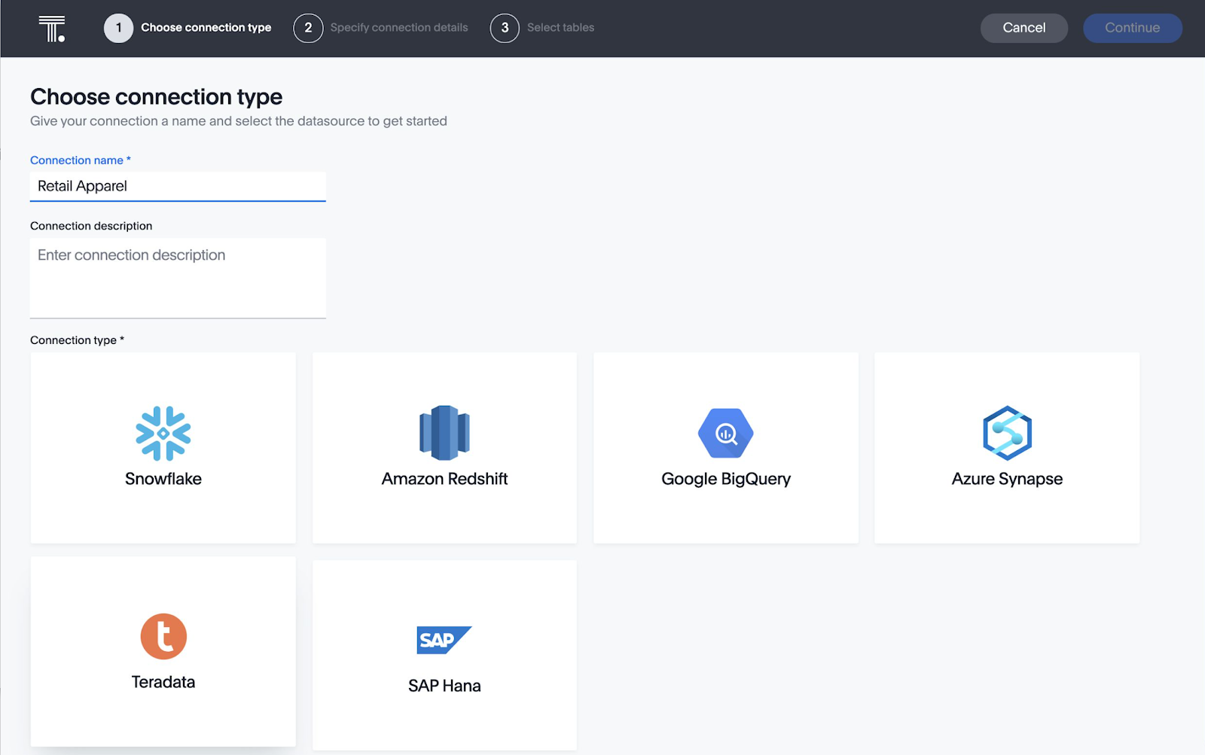Click the Connection name label
Viewport: 1205px width, 755px height.
[x=81, y=160]
